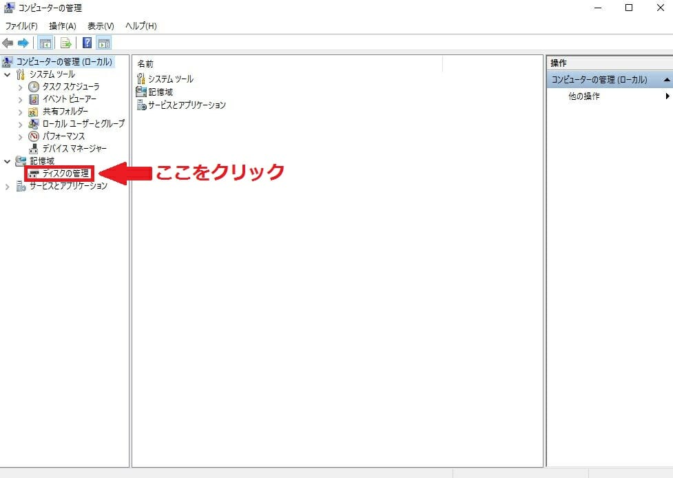The height and width of the screenshot is (478, 673).
Task: Open the 表示(V) menu
Action: point(101,26)
